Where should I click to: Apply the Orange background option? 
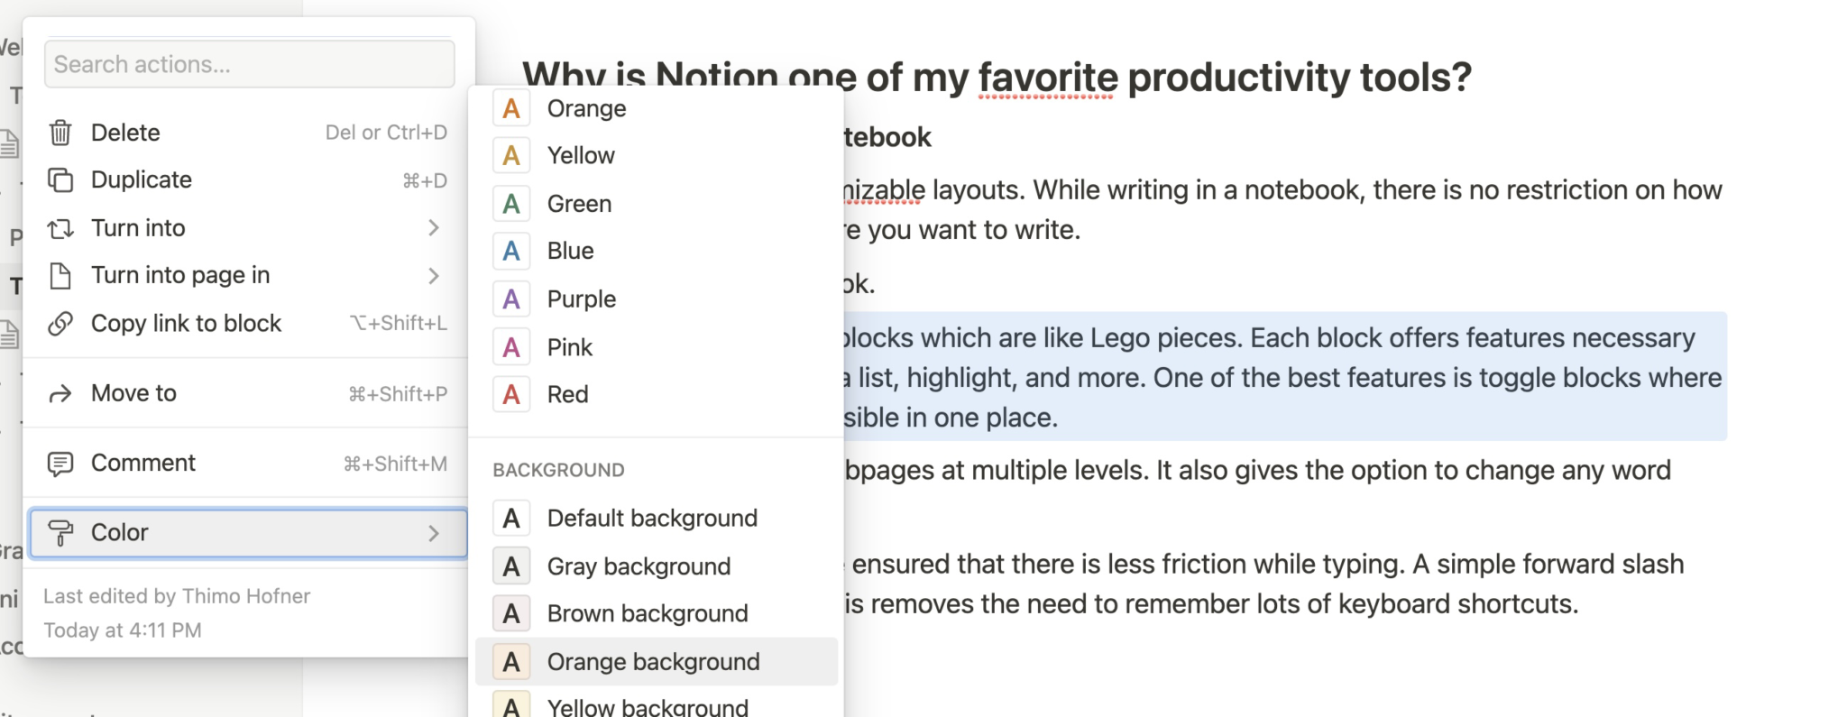(654, 661)
